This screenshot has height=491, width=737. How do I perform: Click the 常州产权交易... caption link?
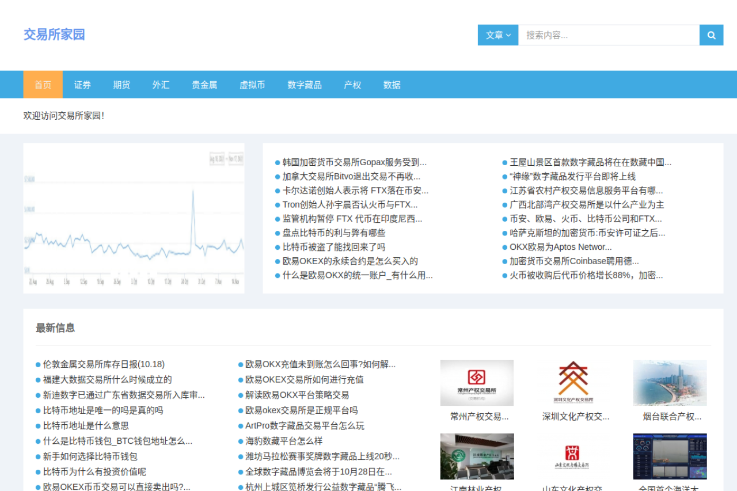click(479, 416)
